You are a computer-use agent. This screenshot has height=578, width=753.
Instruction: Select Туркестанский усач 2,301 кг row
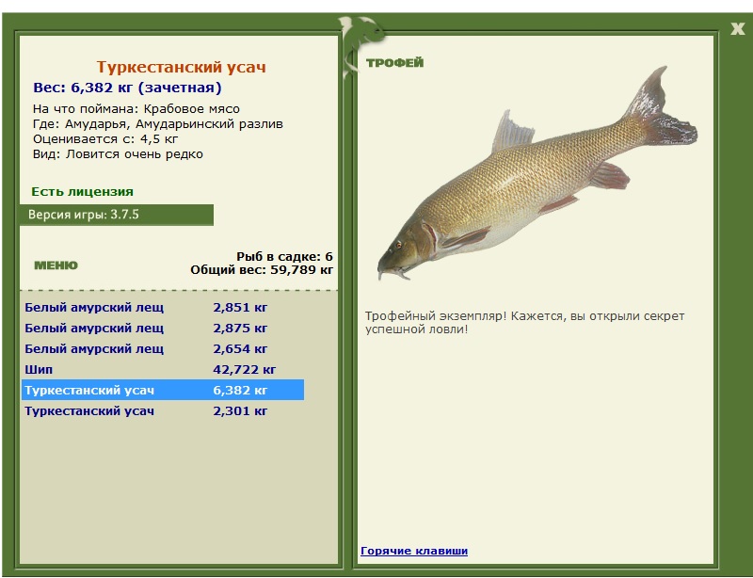[163, 410]
